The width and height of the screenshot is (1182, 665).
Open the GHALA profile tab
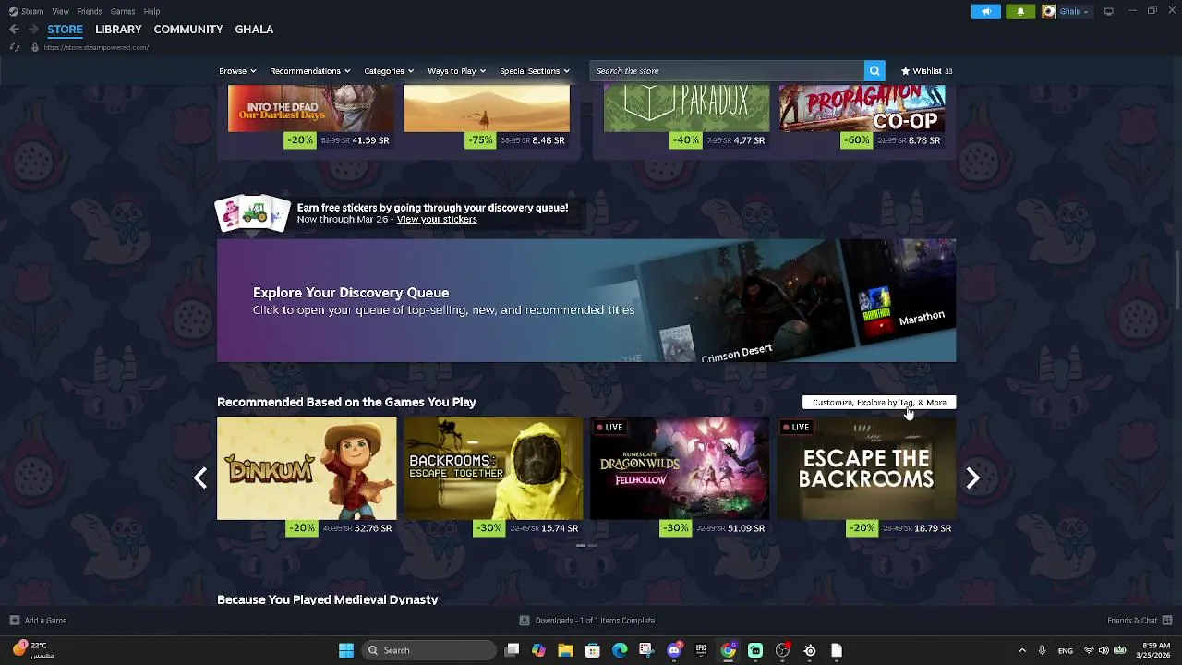254,30
